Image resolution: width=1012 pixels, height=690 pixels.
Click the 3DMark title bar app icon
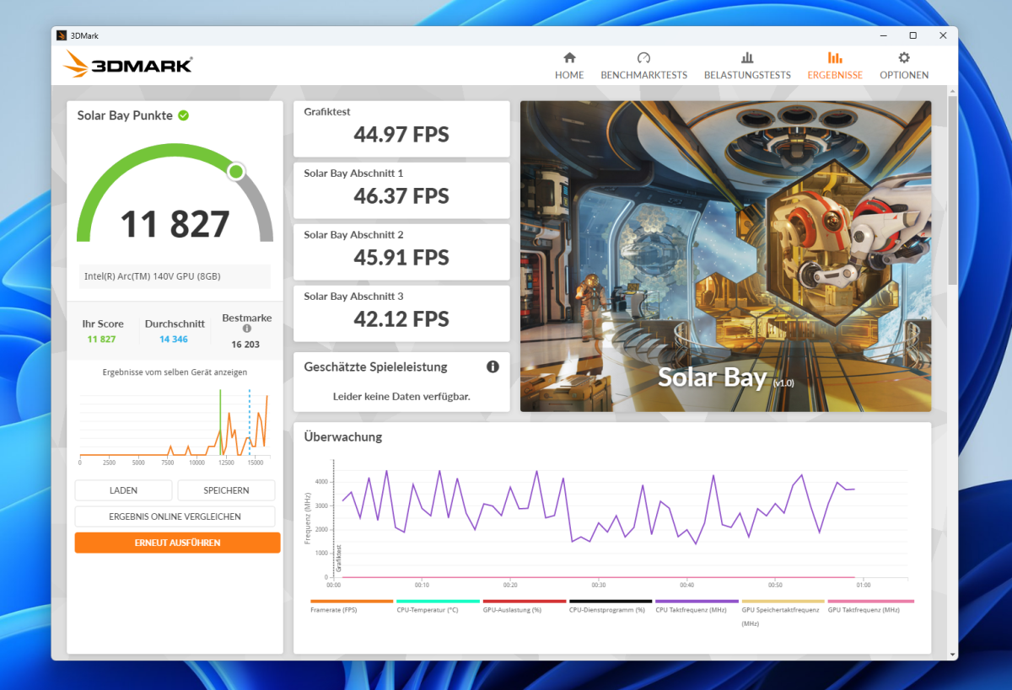point(62,35)
